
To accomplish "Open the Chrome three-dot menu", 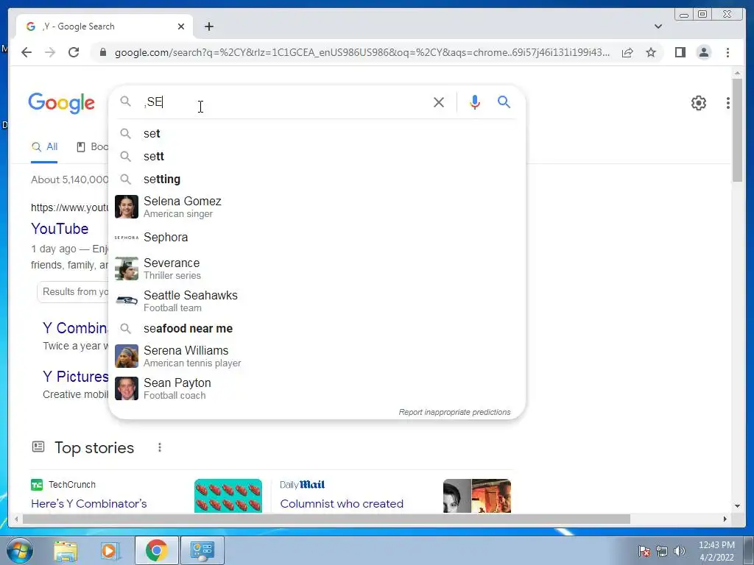I will coord(727,52).
